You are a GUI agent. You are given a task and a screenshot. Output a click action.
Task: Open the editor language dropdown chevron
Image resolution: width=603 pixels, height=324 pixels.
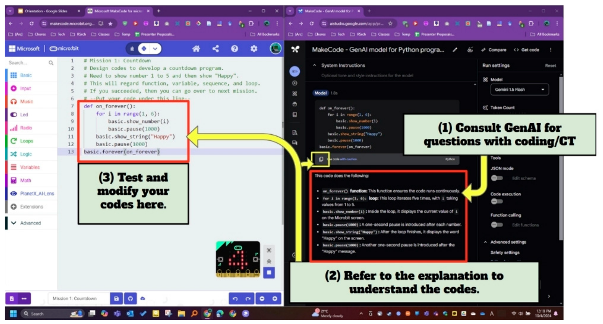point(155,49)
